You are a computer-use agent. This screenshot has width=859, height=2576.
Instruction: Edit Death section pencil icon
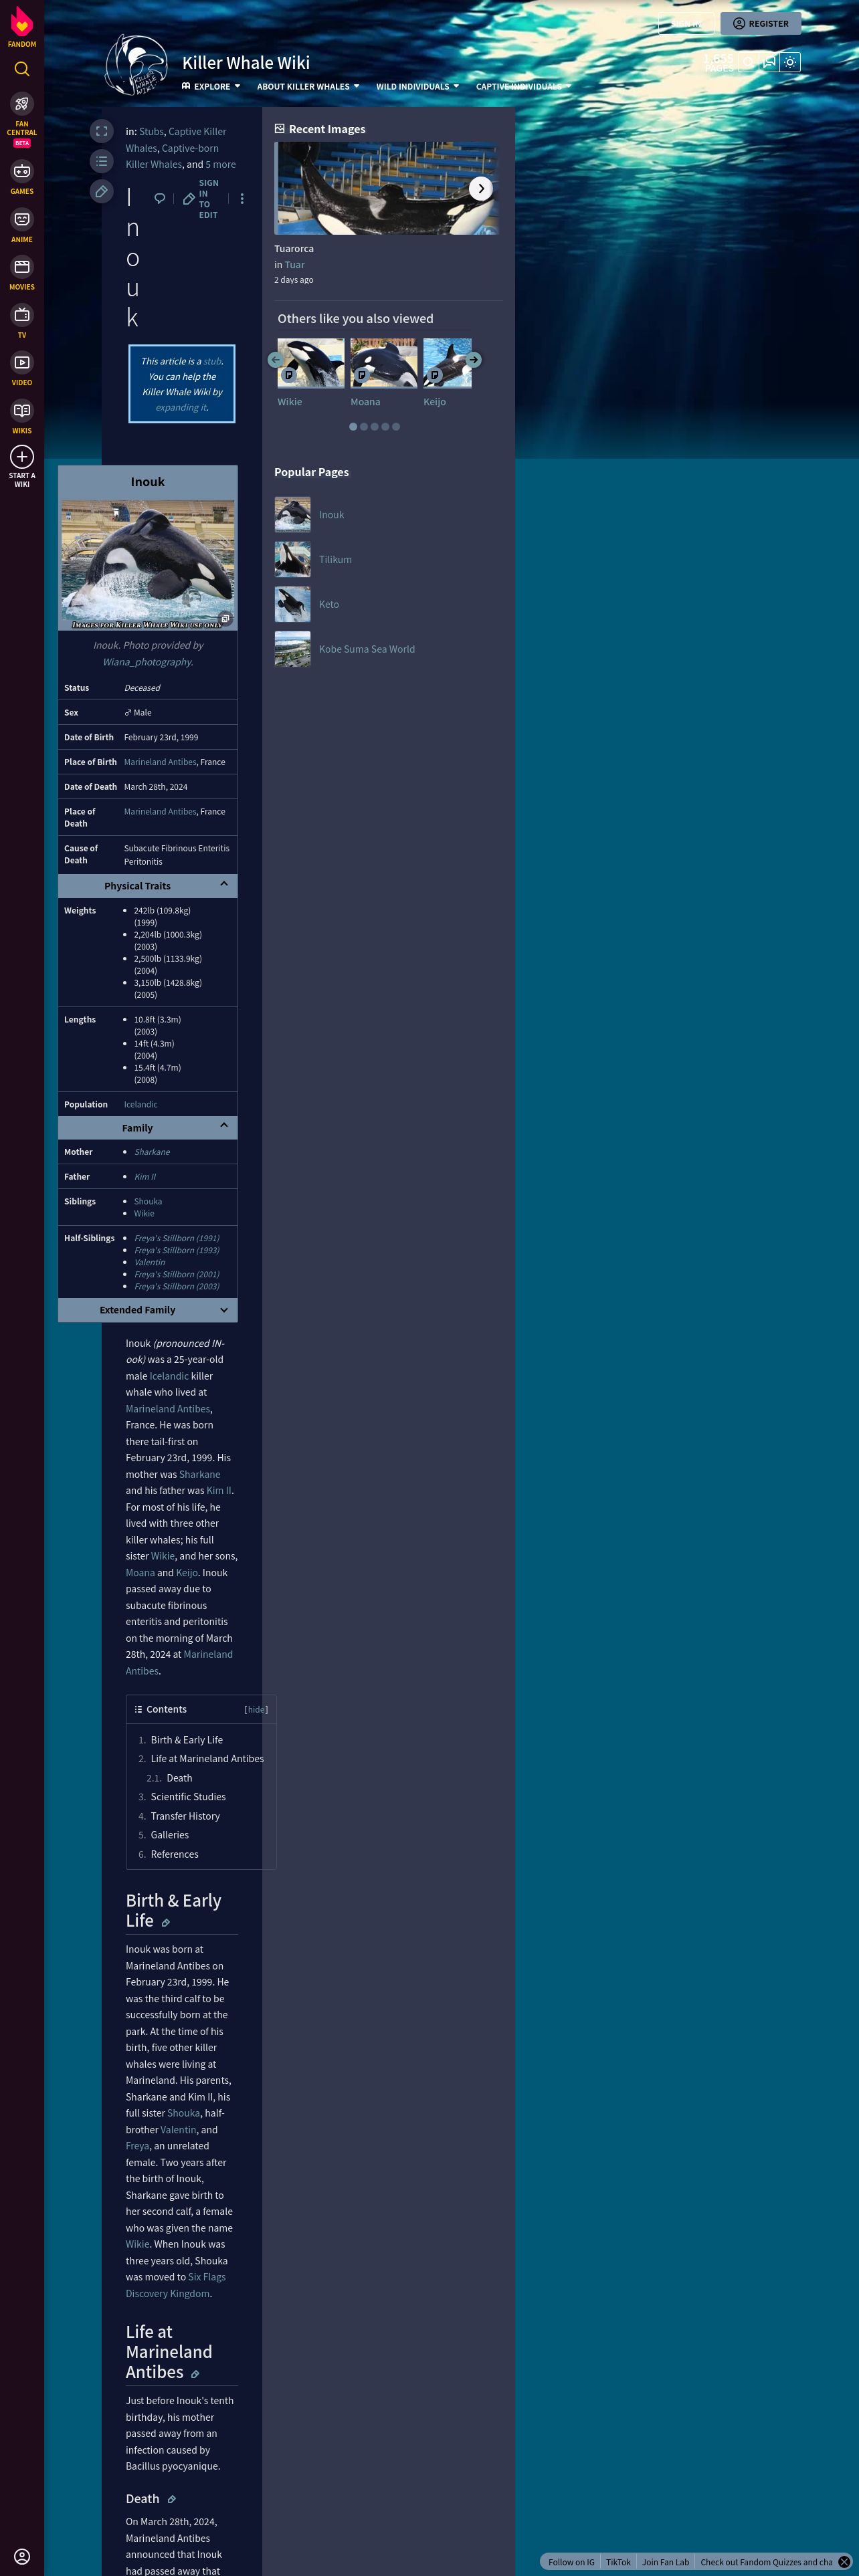[172, 2499]
